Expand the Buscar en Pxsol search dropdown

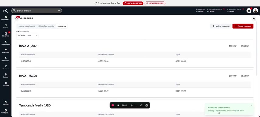(x=59, y=11)
